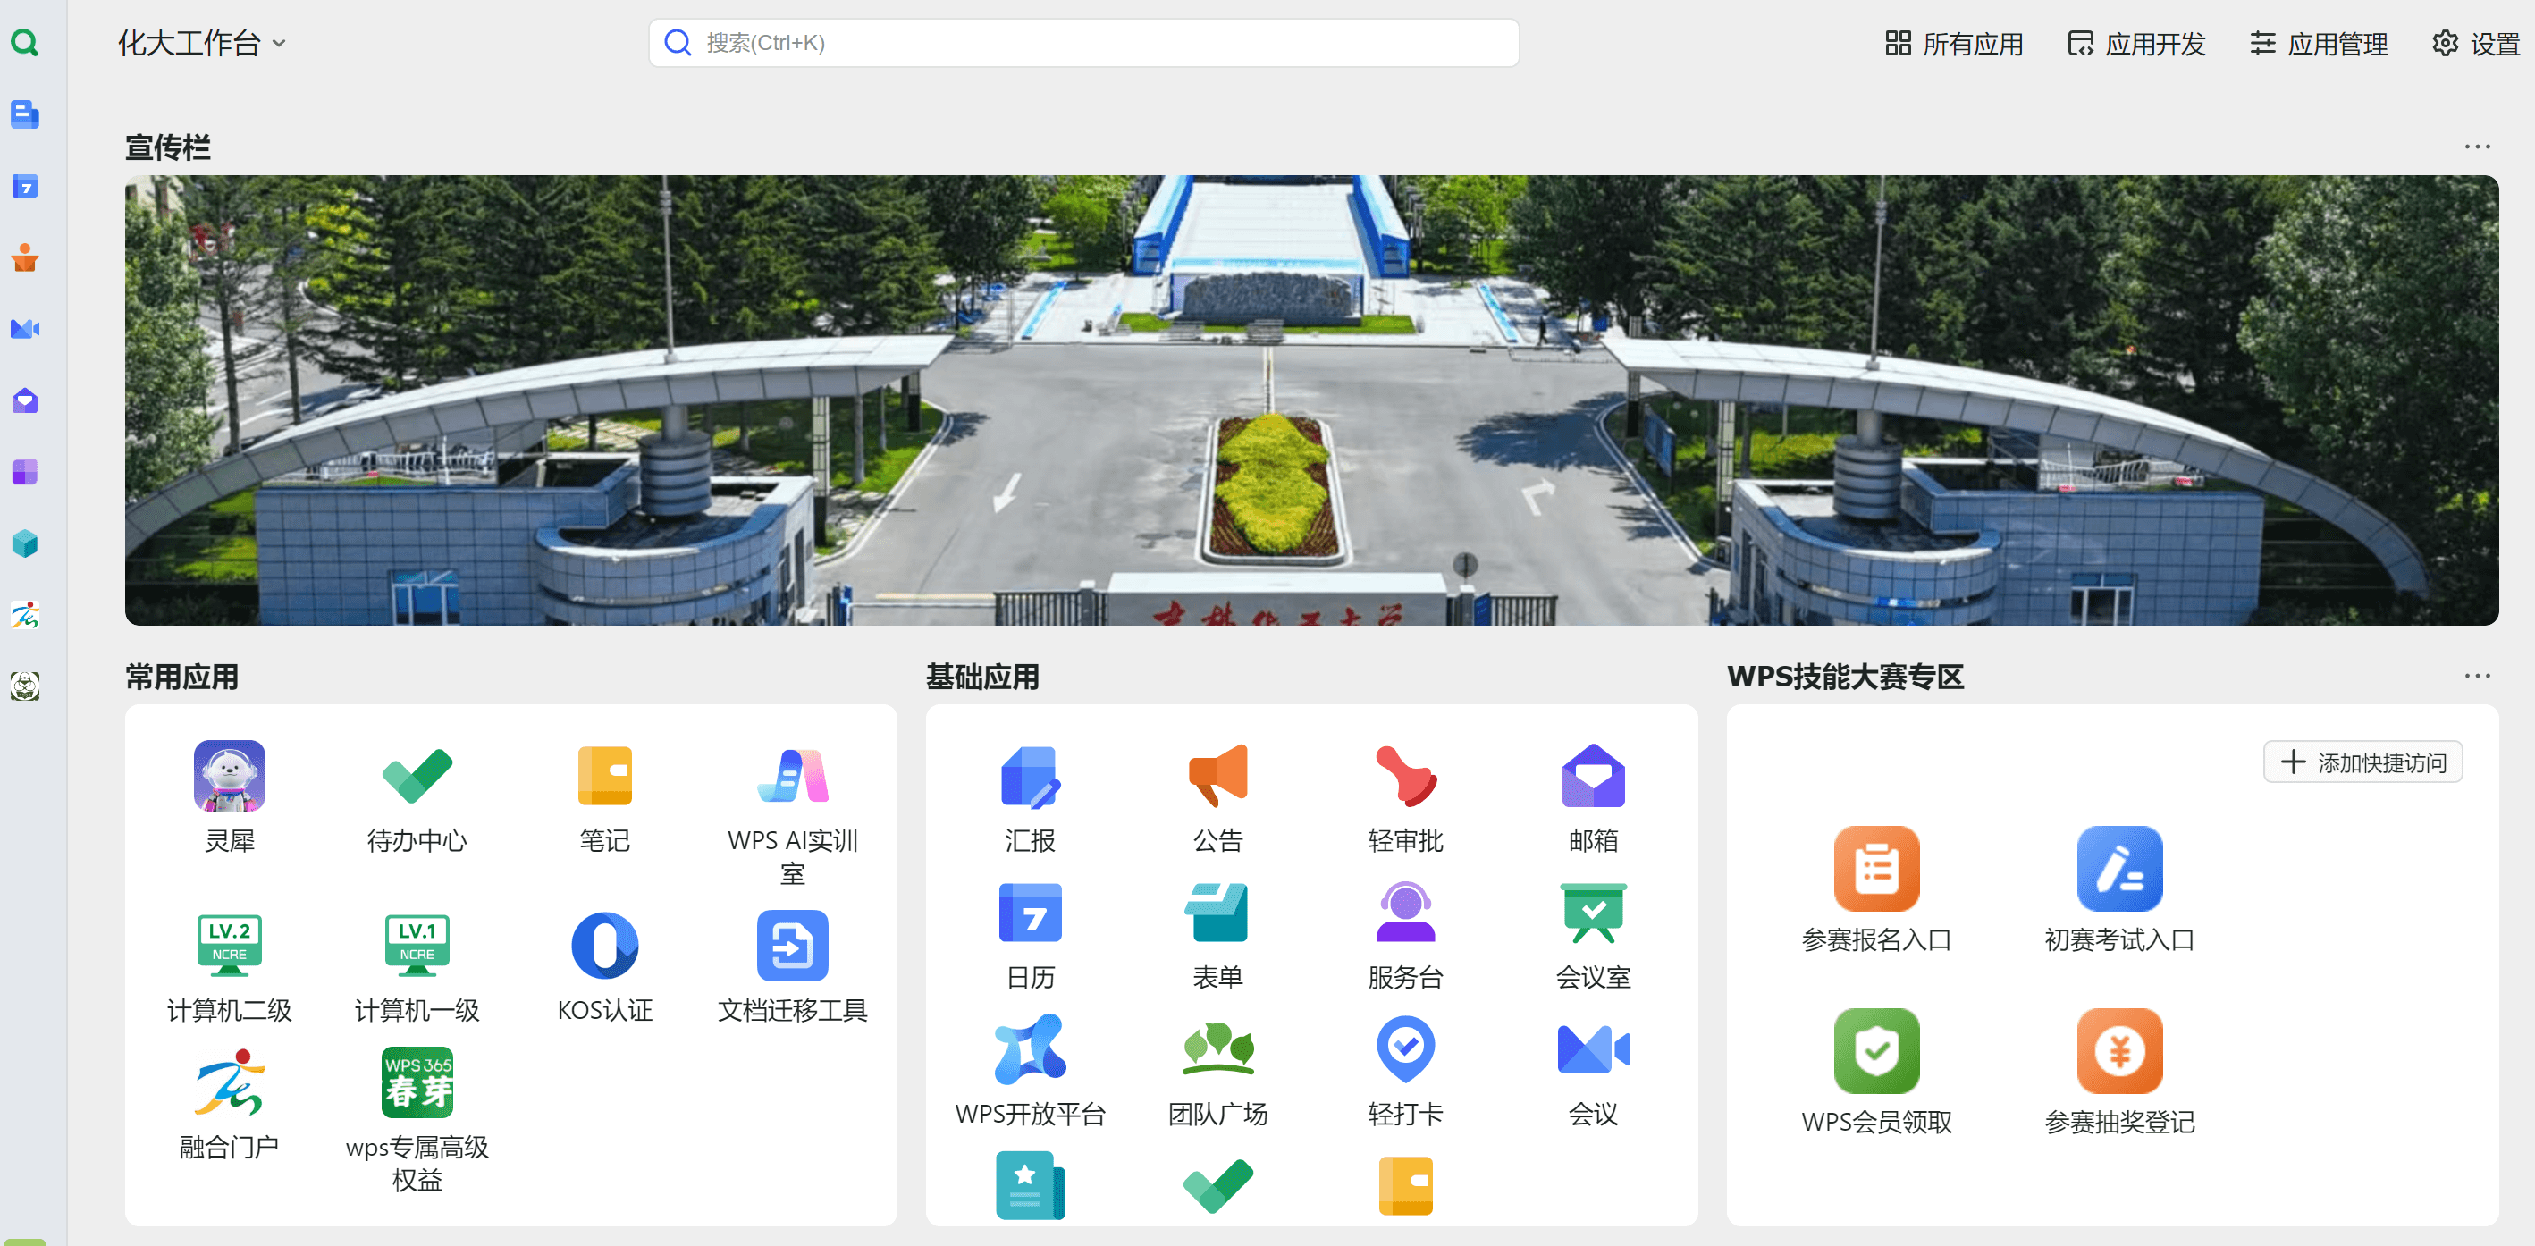2535x1246 pixels.
Task: Open the sidebar calendar icon
Action: (x=25, y=187)
